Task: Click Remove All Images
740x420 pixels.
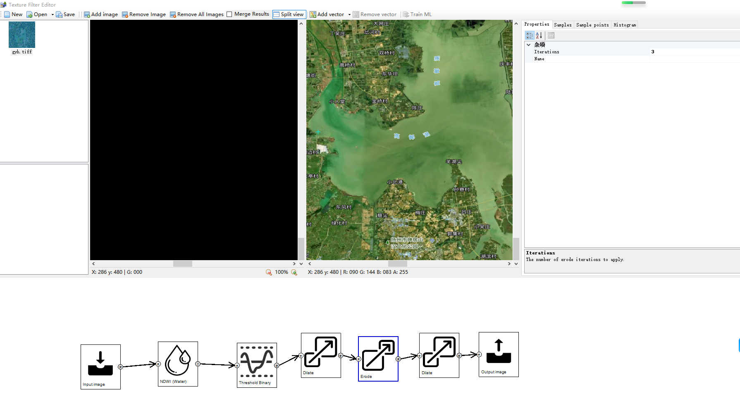Action: tap(197, 14)
